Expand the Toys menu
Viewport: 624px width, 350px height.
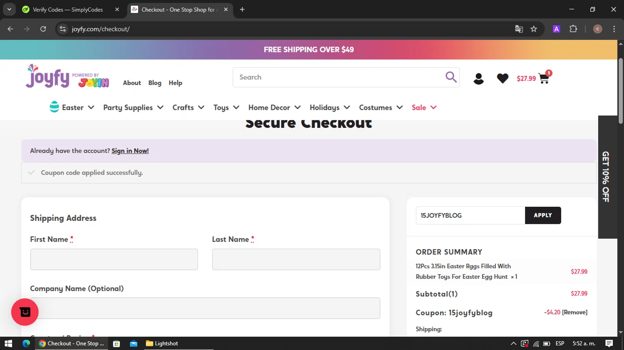(226, 108)
